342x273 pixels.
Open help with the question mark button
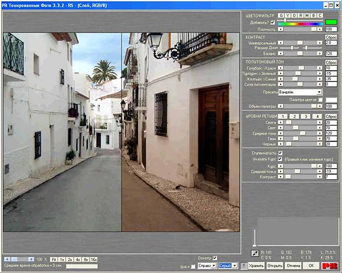point(244,266)
